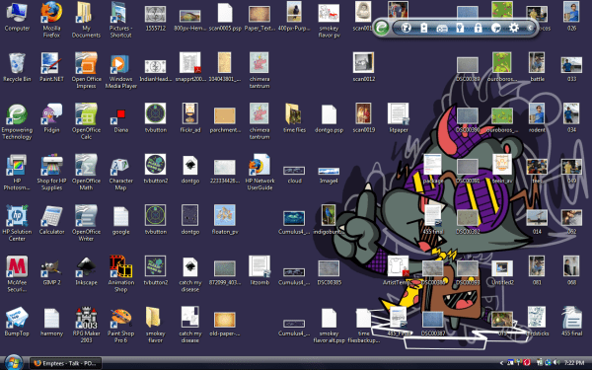The height and width of the screenshot is (370, 592).
Task: Launch the McAfee Security shortcut
Action: [17, 274]
